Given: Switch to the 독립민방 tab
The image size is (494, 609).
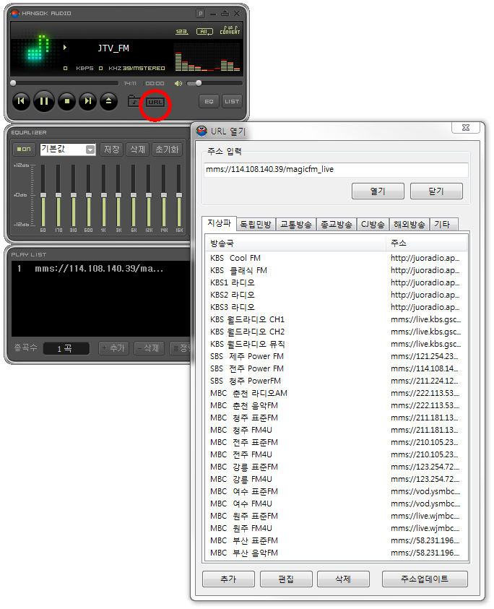Looking at the screenshot, I should point(256,225).
